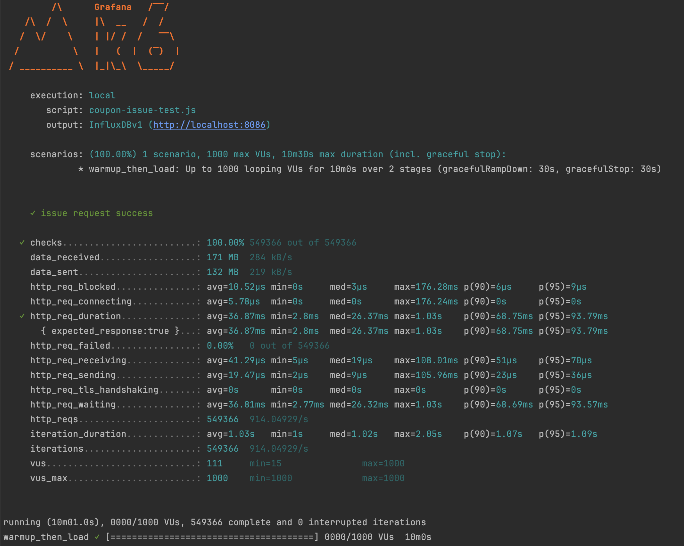Click 'p(95)=93.57ms' in http_req_waiting row
Screen dimensions: 684x546
pos(573,404)
